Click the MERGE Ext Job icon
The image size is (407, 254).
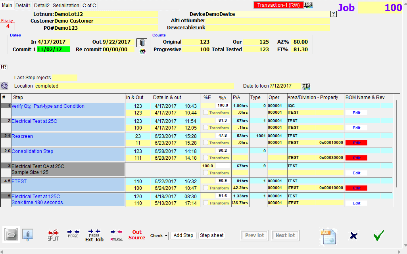(94, 235)
